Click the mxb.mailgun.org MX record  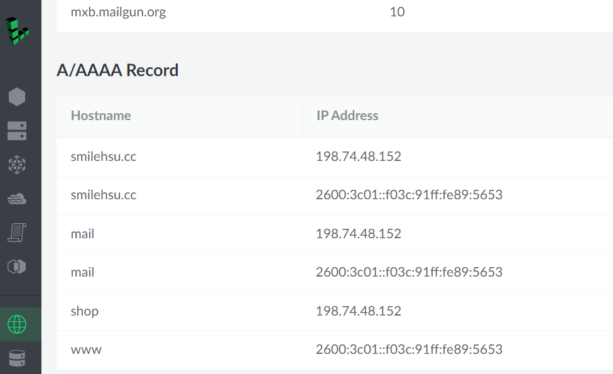pos(119,12)
